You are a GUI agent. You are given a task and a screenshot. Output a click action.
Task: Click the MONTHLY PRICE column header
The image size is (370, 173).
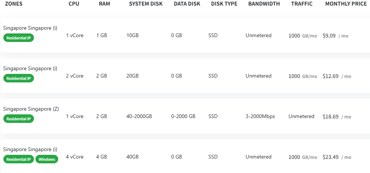coord(346,4)
